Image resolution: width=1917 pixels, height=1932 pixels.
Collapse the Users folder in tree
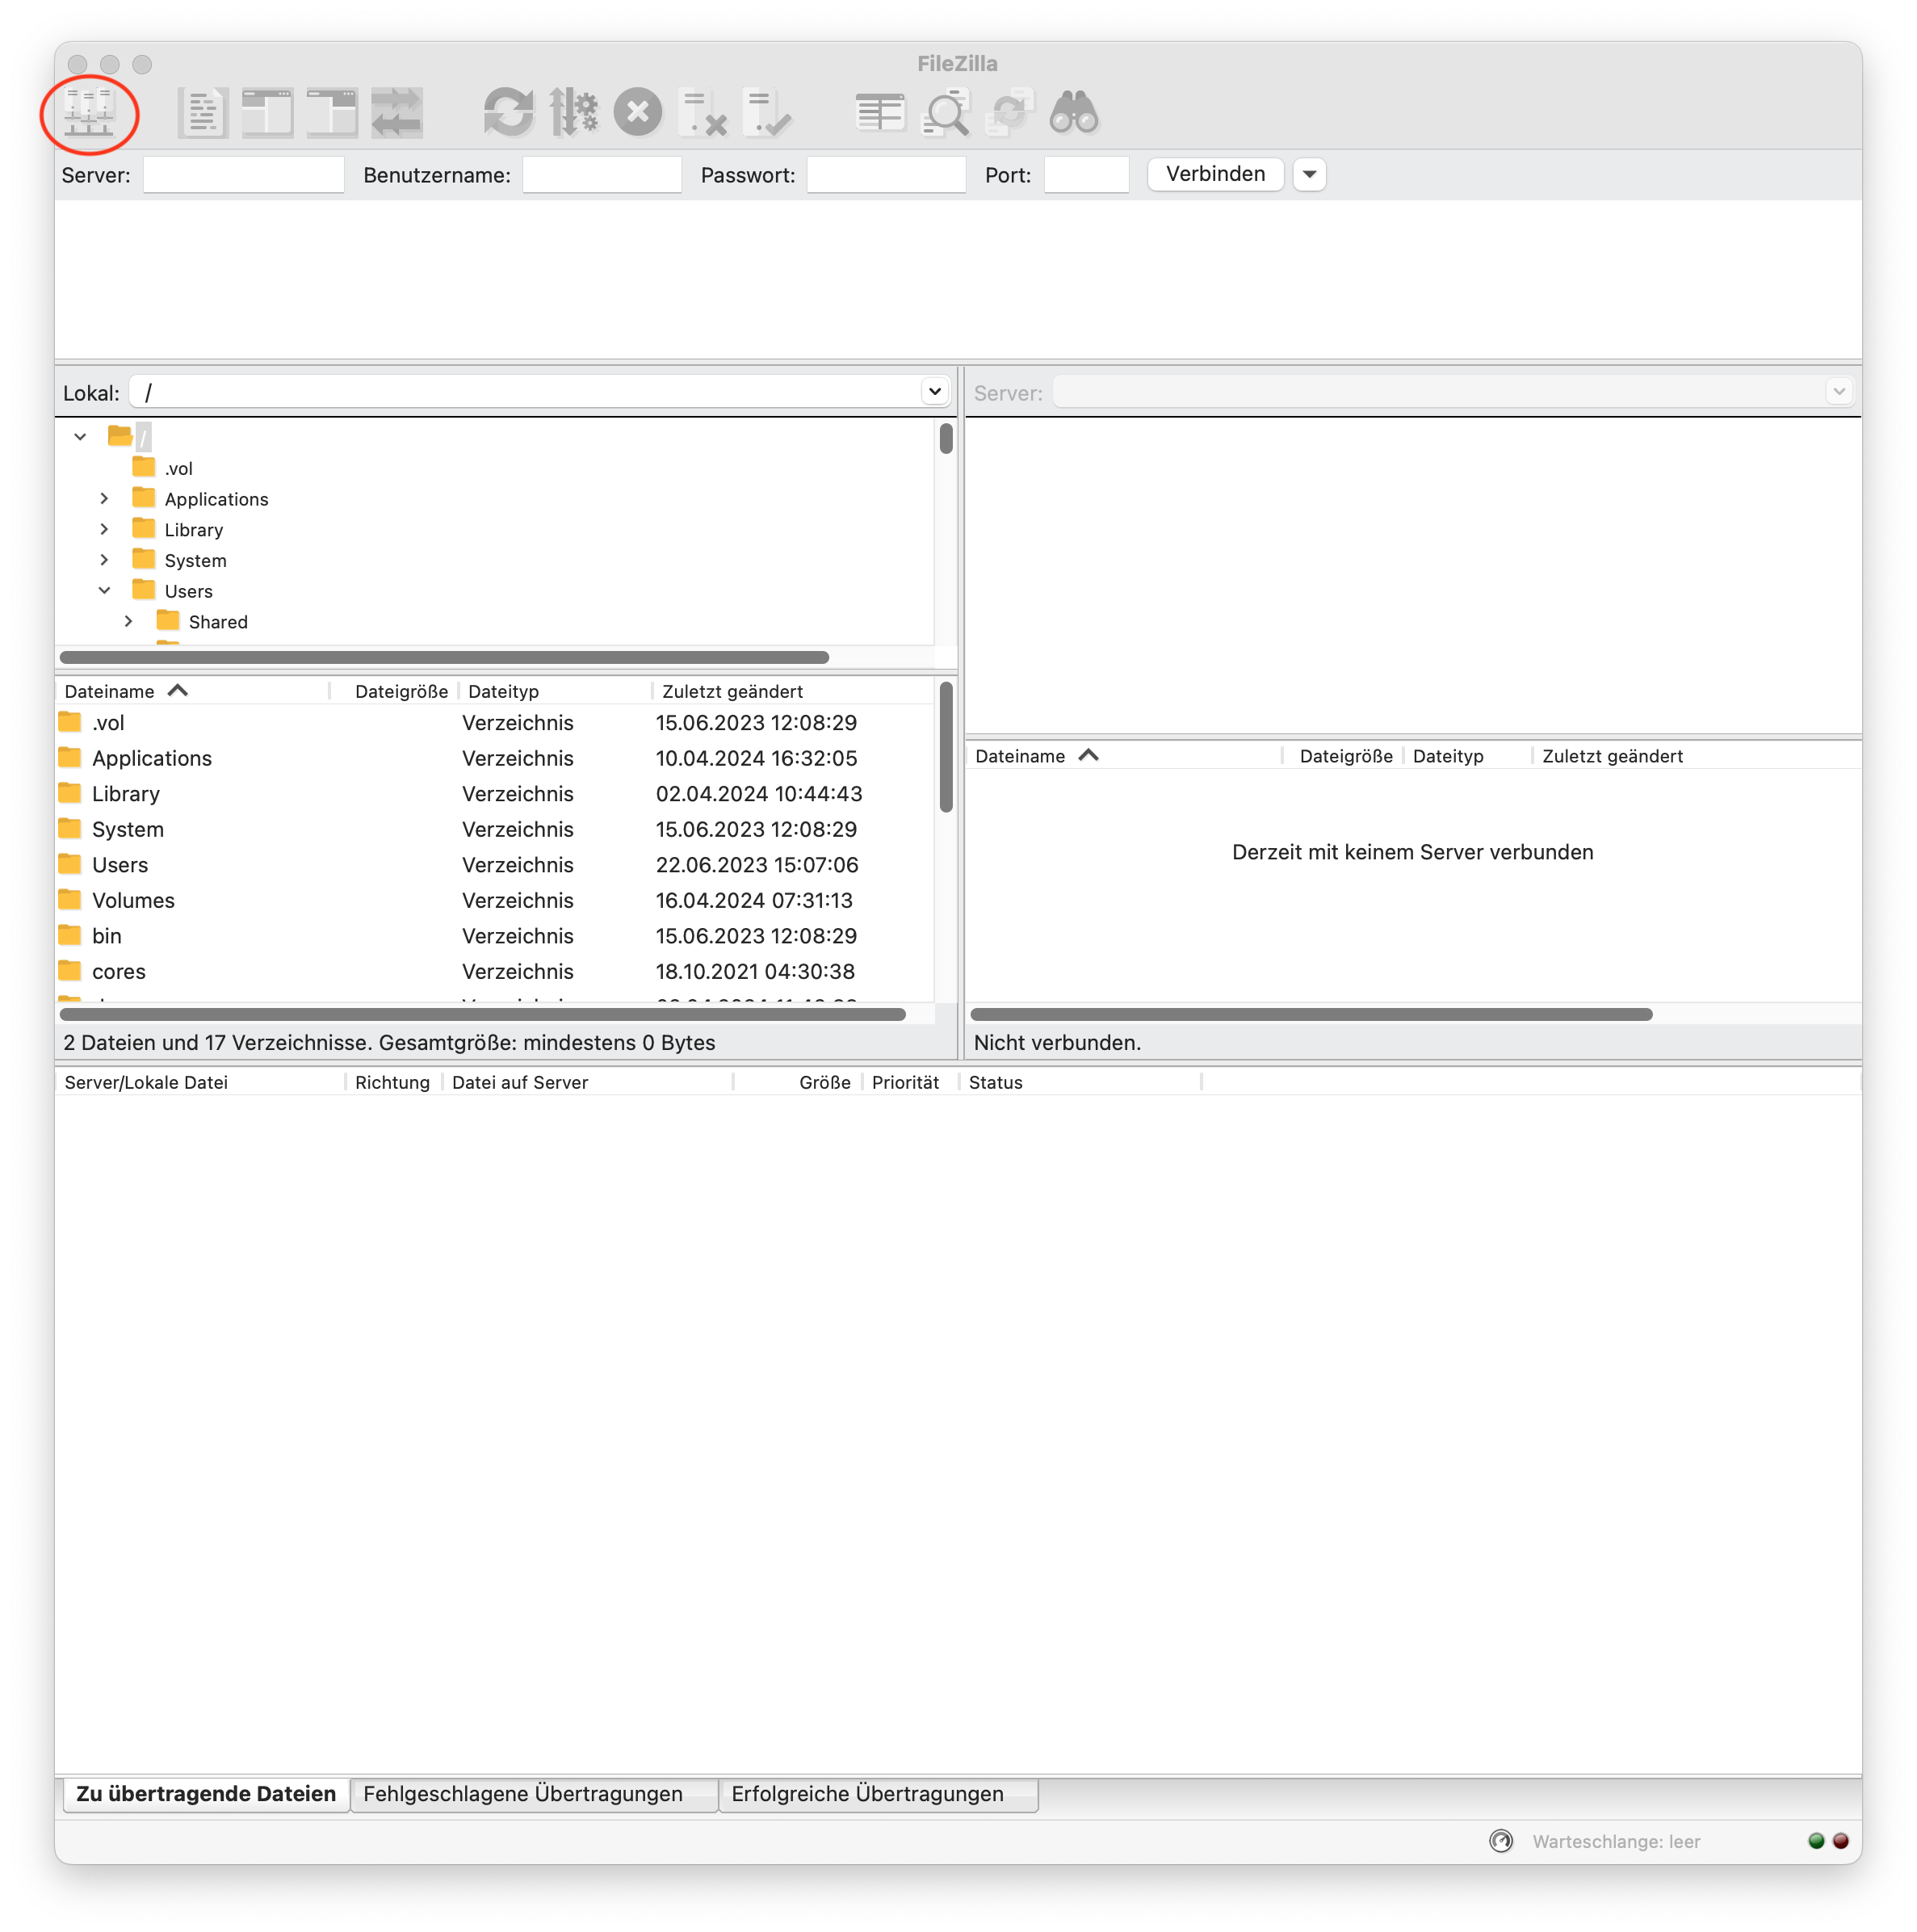[104, 590]
